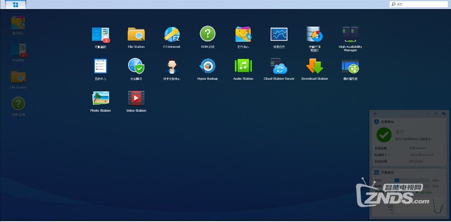Screen dimensions: 451x222
Task: Launch EZ-Internet wizard
Action: (x=172, y=34)
